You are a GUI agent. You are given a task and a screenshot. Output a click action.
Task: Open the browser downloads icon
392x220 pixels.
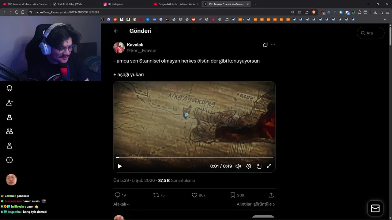tap(375, 12)
